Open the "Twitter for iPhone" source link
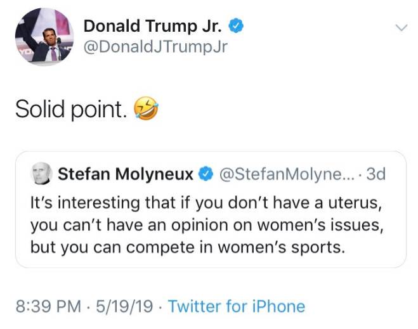Viewport: 418px width, 329px height. point(236,307)
